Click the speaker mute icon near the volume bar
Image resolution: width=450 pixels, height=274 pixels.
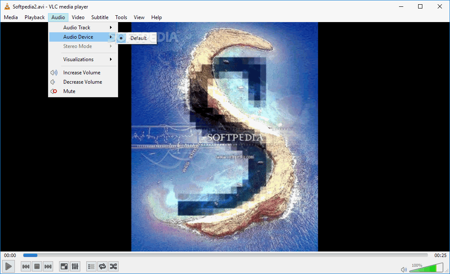[x=404, y=269]
